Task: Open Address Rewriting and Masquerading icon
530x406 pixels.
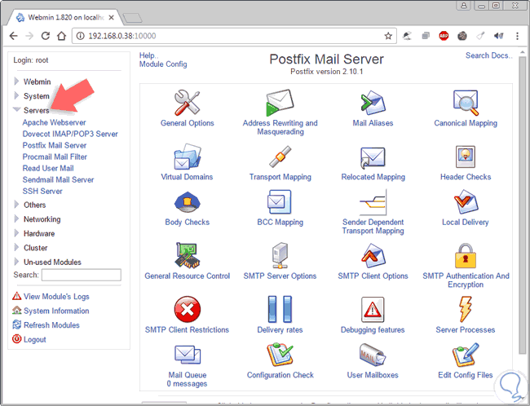Action: [280, 103]
